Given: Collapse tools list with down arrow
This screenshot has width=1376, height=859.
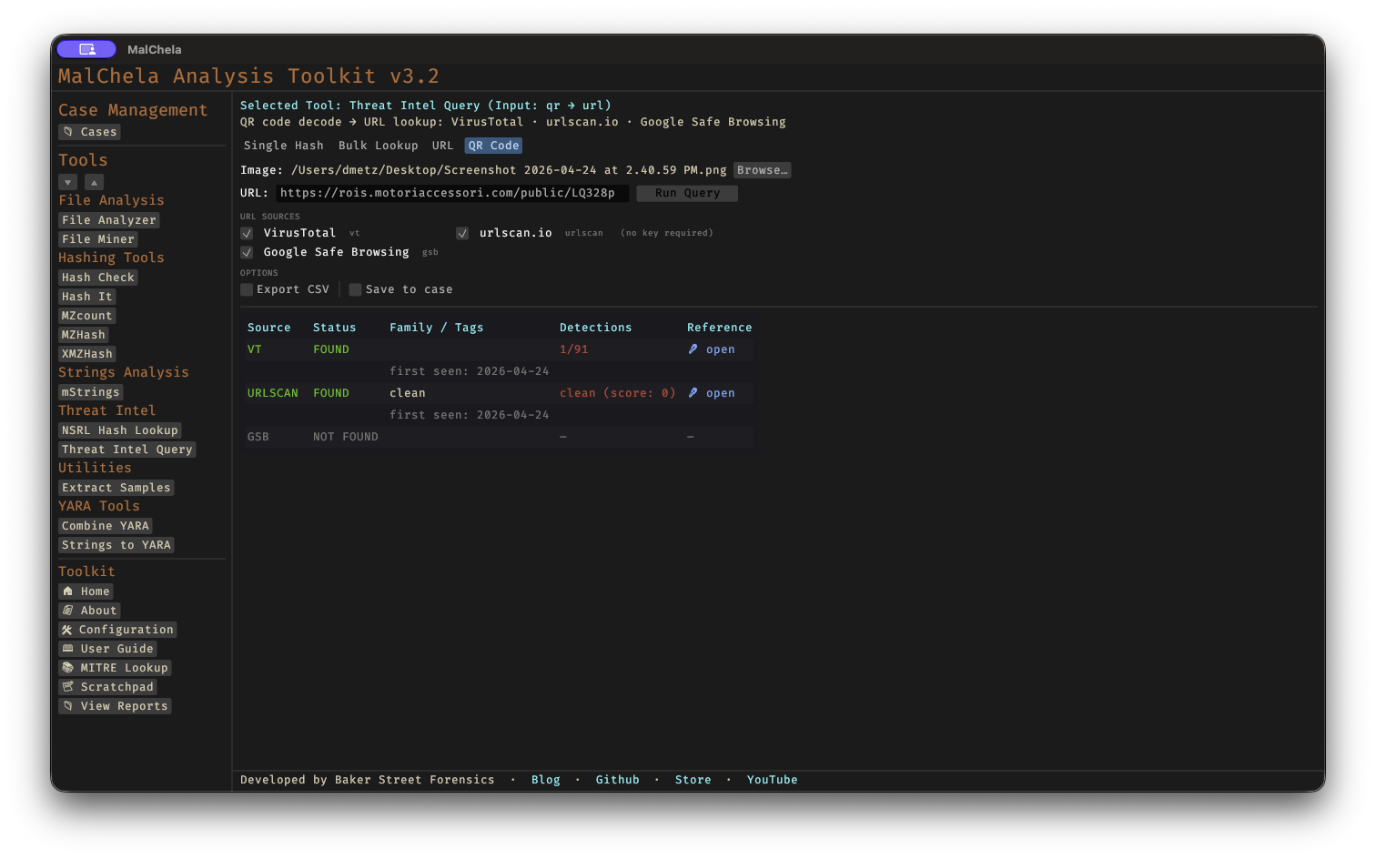Looking at the screenshot, I should [67, 182].
